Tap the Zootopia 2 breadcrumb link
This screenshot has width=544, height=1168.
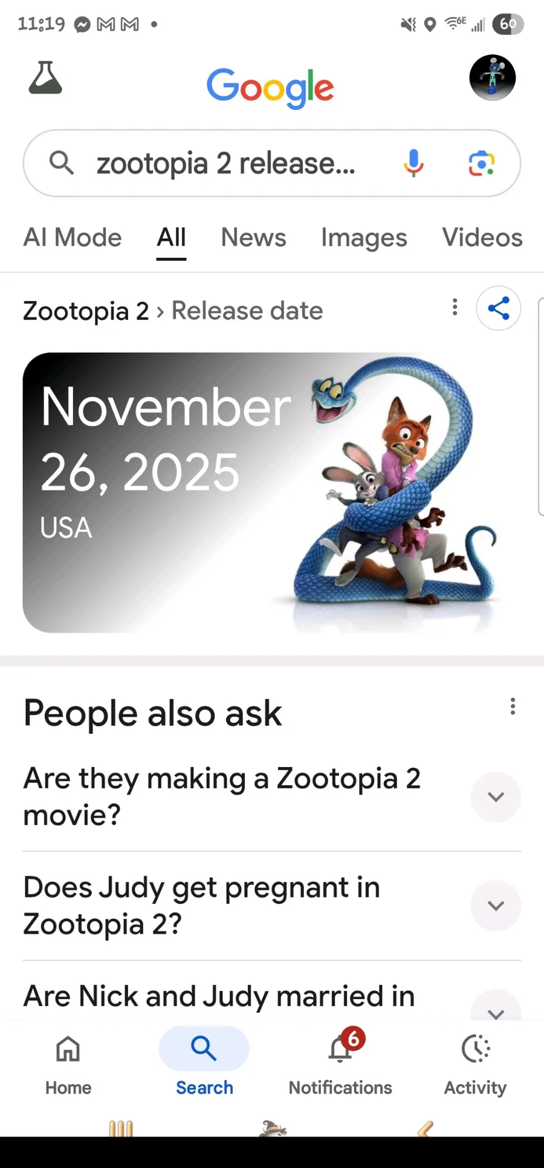pos(86,311)
